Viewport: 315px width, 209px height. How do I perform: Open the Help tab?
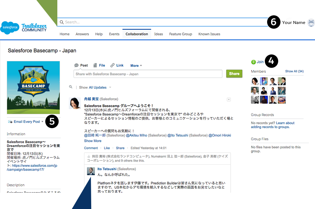tap(99, 34)
